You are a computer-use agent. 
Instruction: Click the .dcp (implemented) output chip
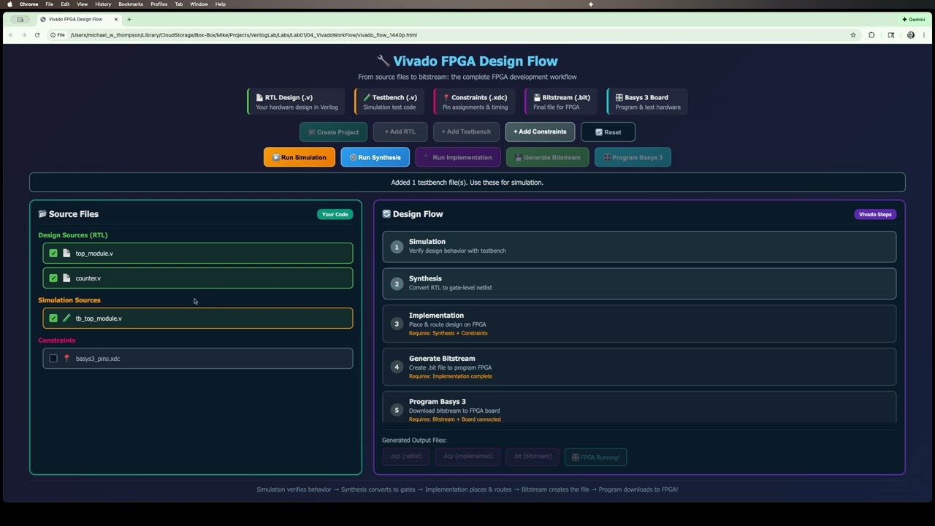[467, 457]
